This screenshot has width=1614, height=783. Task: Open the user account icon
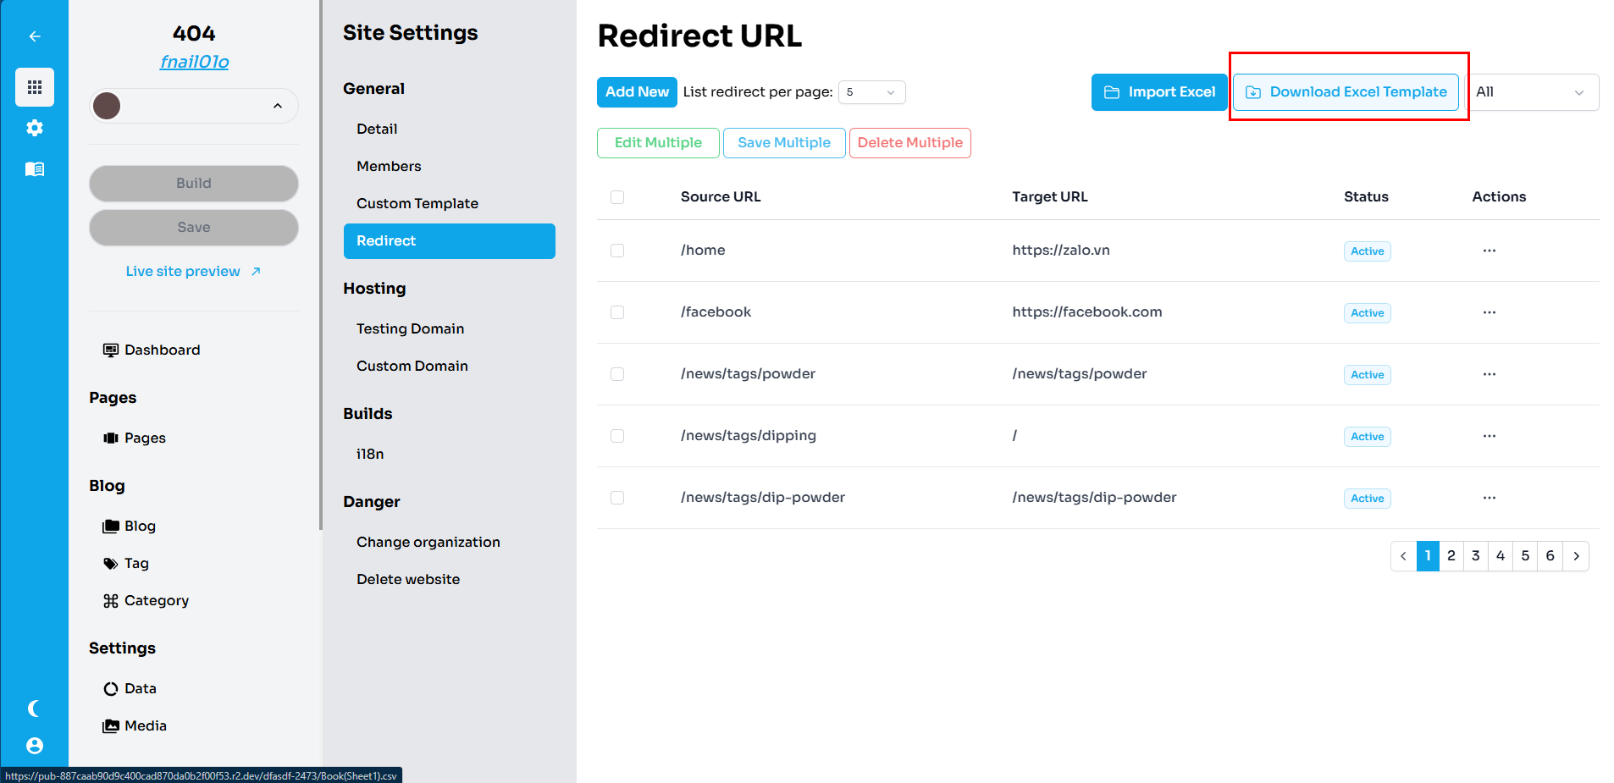click(x=35, y=746)
